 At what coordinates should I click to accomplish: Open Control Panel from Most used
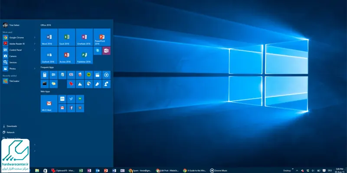19,50
